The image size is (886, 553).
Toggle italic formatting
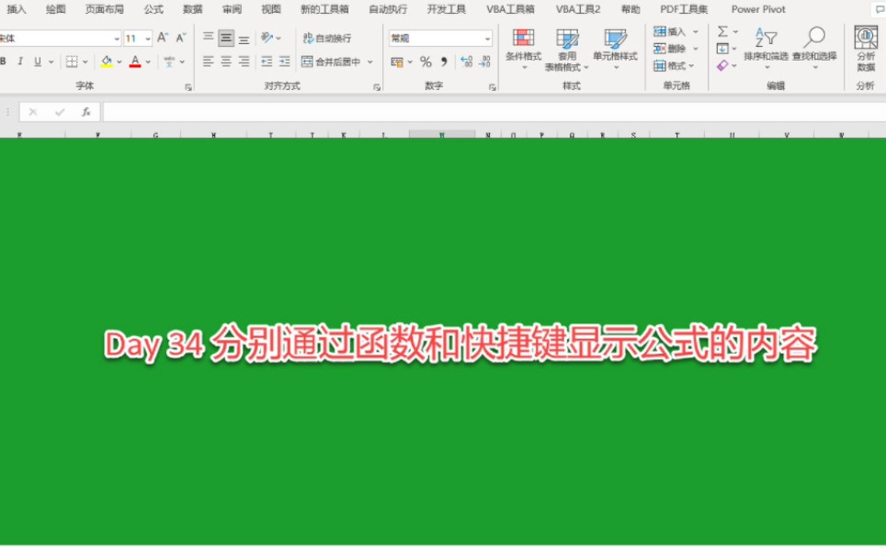coord(20,62)
